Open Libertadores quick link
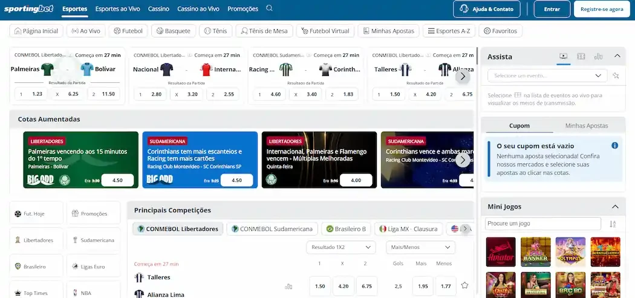The height and width of the screenshot is (298, 635). tap(36, 240)
